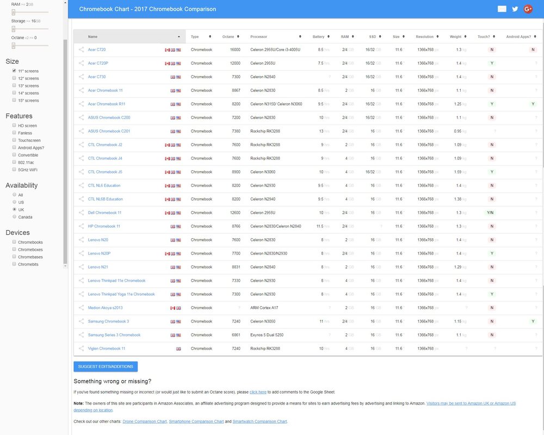Enable the HD screen feature filter
Viewport: 544px width, 435px height.
tap(14, 125)
